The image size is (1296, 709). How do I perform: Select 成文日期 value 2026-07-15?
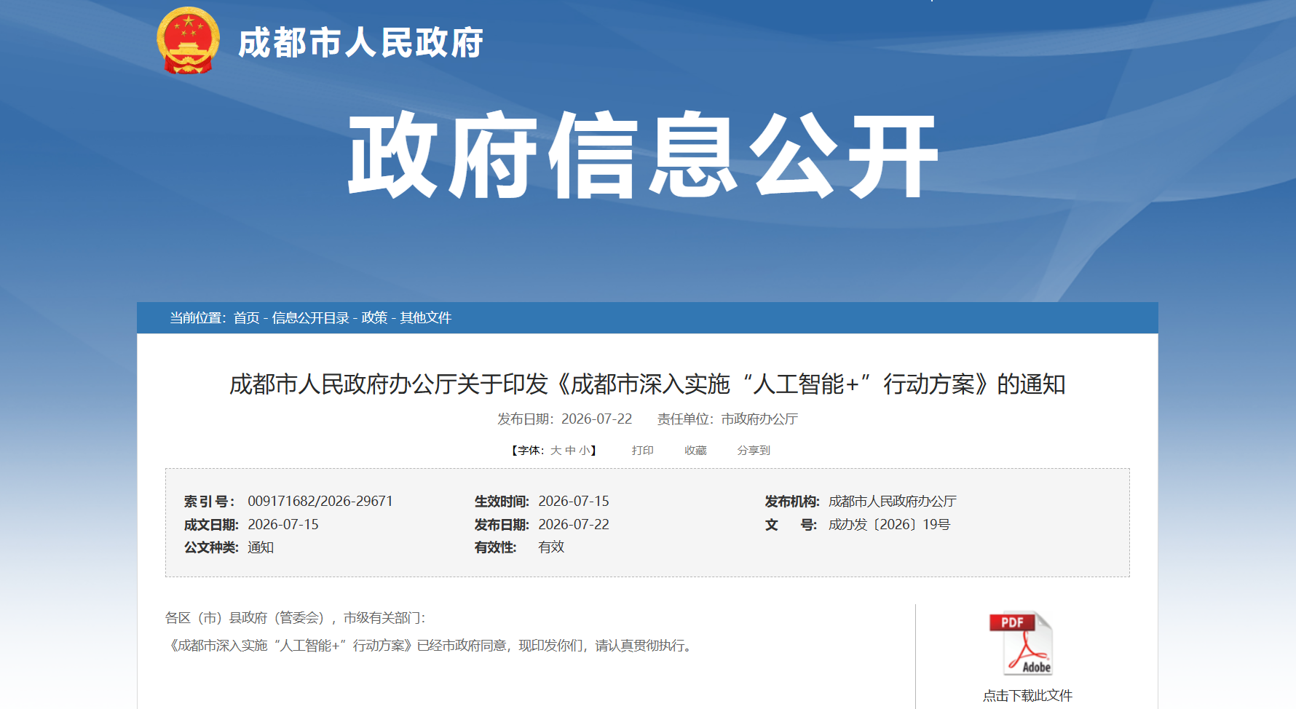pyautogui.click(x=283, y=524)
